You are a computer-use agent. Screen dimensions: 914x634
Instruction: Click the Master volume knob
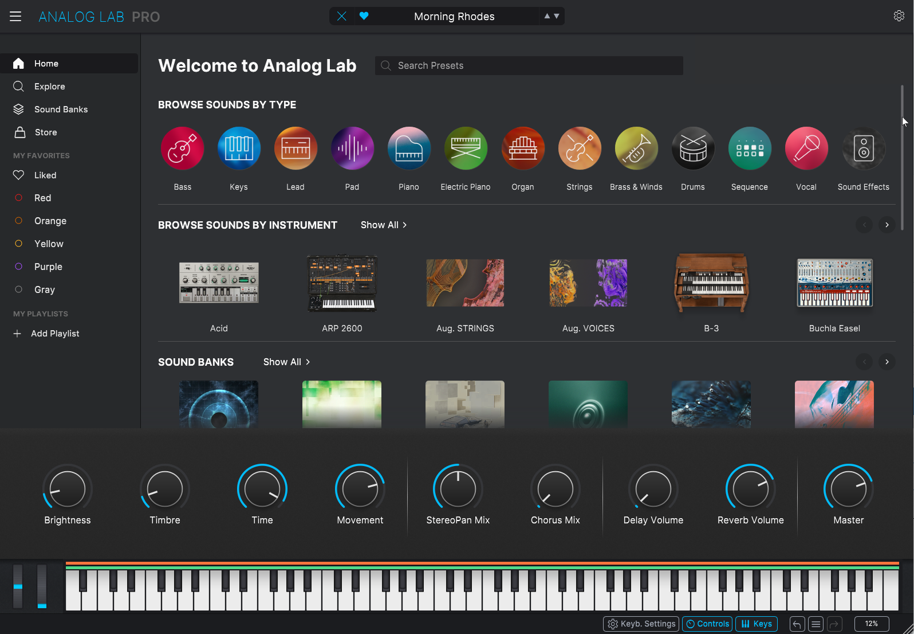coord(849,489)
